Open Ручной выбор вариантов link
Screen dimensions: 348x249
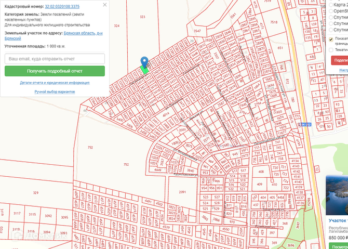pyautogui.click(x=55, y=91)
